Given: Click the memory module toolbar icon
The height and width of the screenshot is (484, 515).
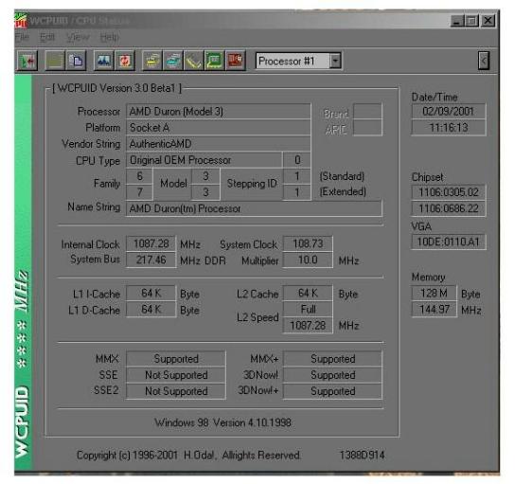Looking at the screenshot, I should coord(194,61).
